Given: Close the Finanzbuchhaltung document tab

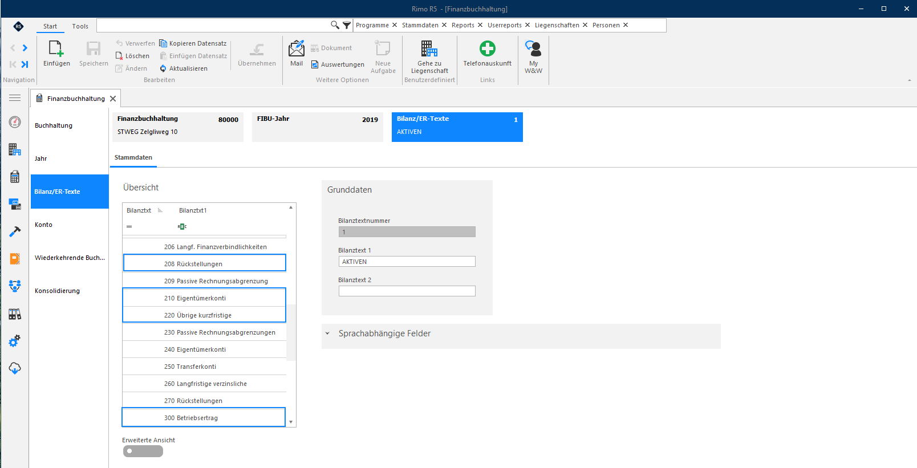Looking at the screenshot, I should tap(113, 99).
